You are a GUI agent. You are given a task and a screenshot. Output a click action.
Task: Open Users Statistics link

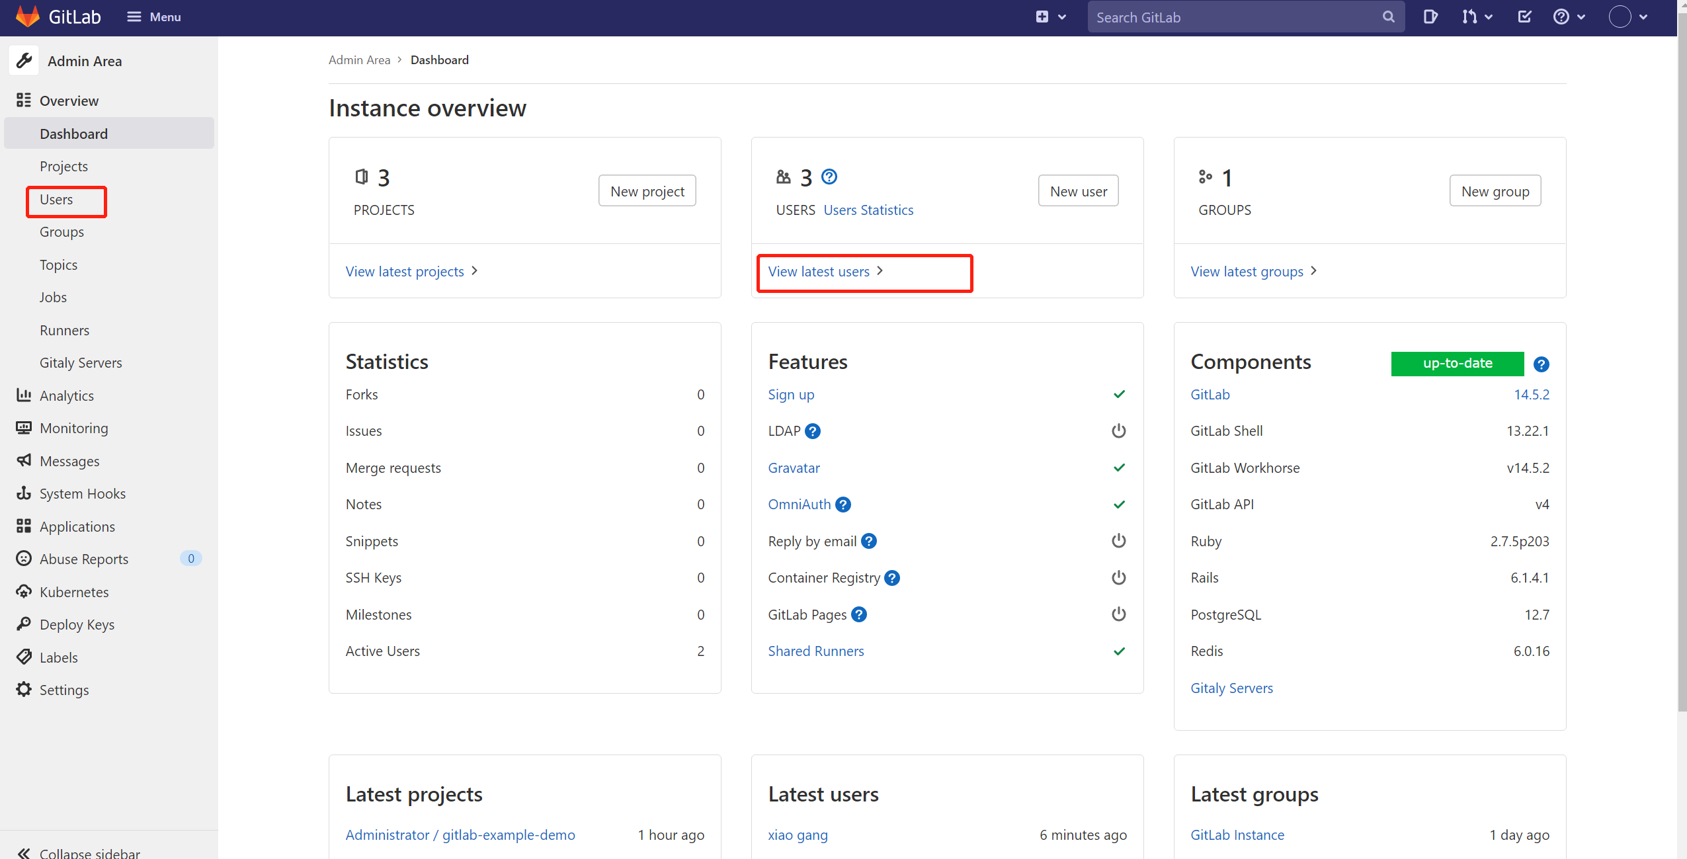coord(868,210)
